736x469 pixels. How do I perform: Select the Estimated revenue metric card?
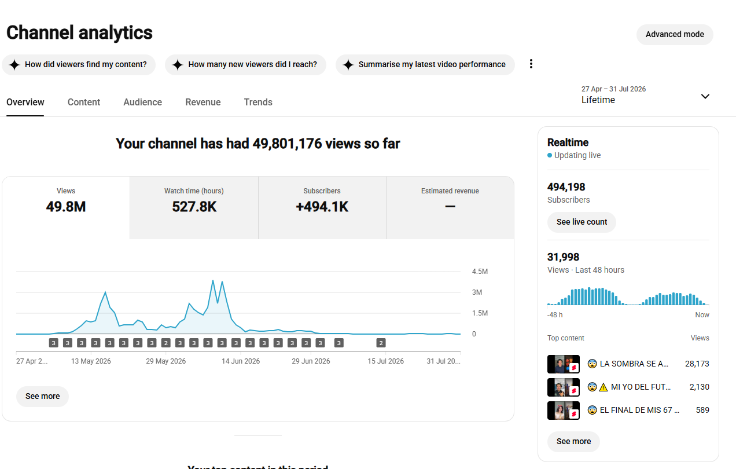(450, 208)
